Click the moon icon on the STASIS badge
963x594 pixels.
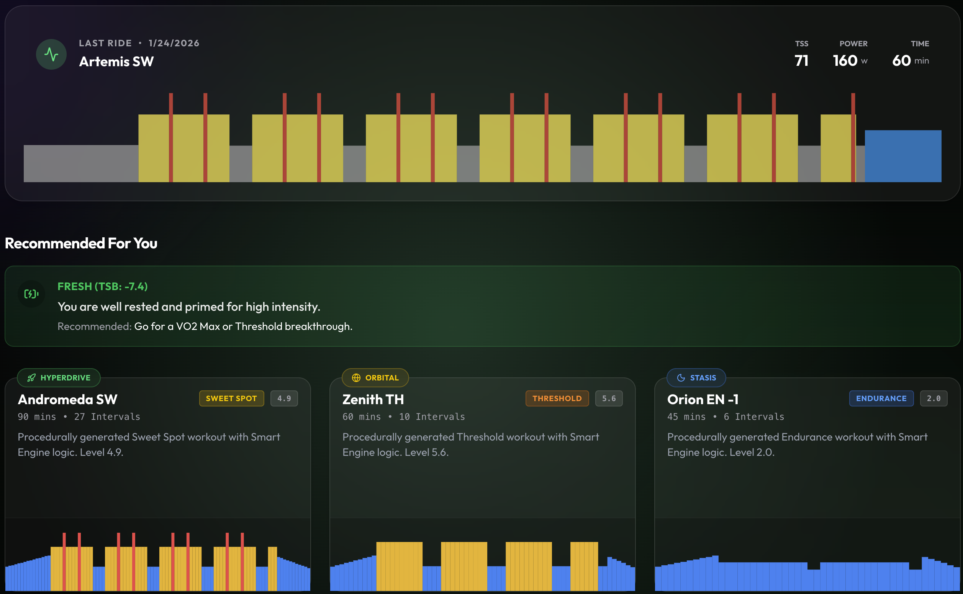(681, 377)
